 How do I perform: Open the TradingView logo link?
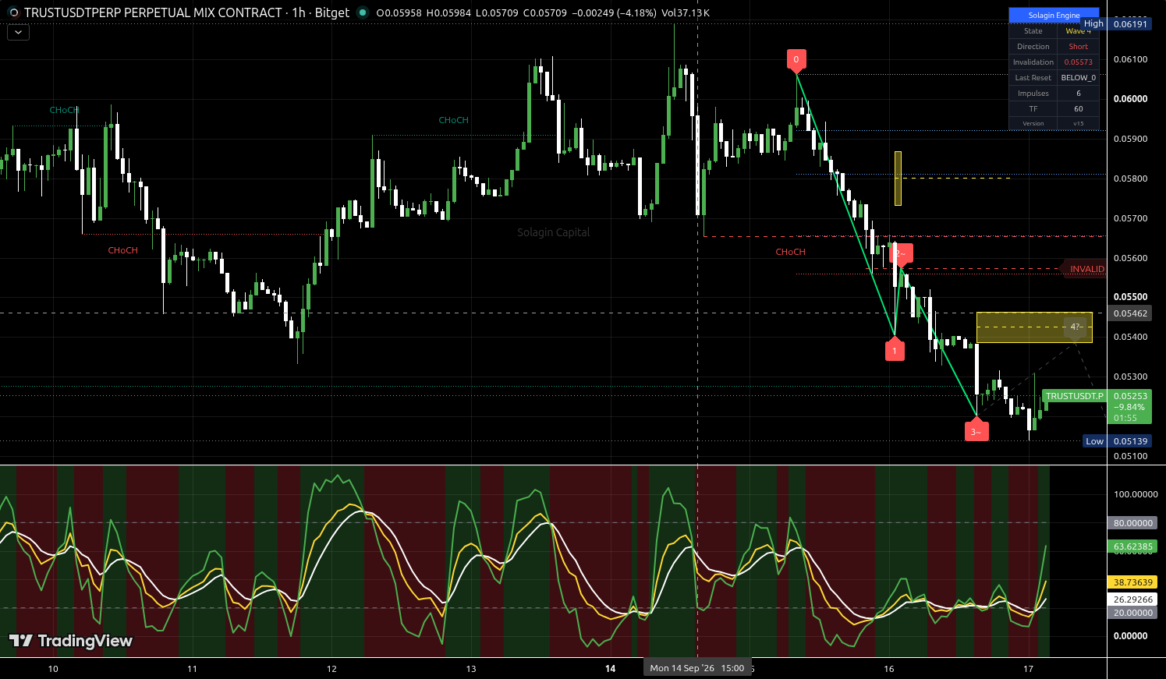point(70,641)
